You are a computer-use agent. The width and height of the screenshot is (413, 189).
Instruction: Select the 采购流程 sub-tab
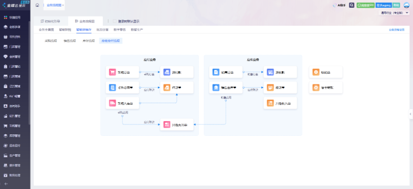click(x=50, y=41)
